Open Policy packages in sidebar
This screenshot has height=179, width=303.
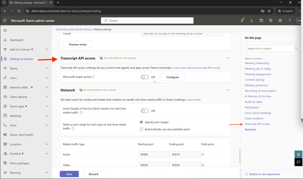coord(19,163)
